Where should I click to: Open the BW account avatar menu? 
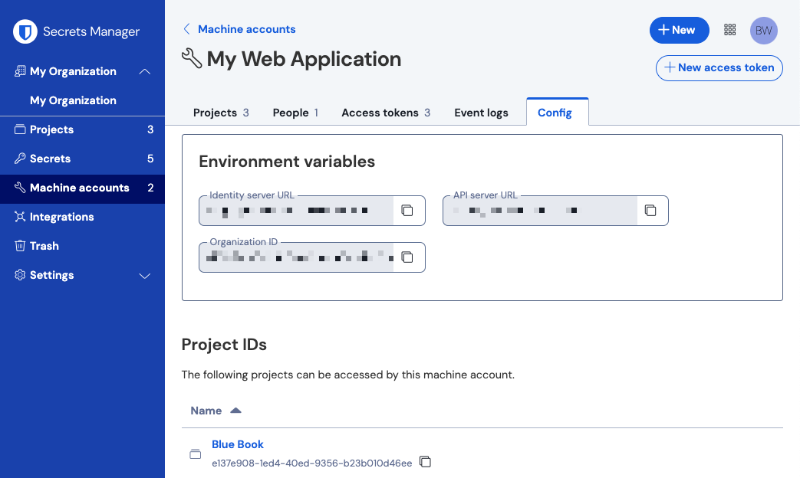coord(763,31)
